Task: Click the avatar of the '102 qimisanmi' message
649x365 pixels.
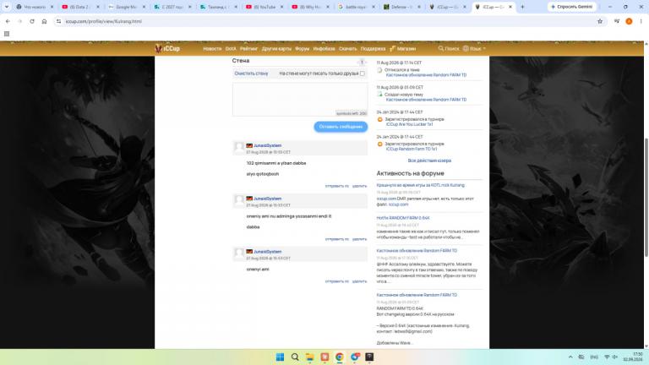Action: (x=239, y=147)
